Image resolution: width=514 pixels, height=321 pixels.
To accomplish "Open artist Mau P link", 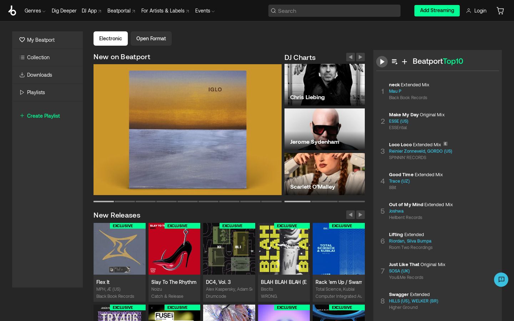I will tap(395, 91).
